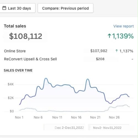Open the Last 30 days date picker
Image resolution: width=138 pixels, height=138 pixels.
click(17, 8)
